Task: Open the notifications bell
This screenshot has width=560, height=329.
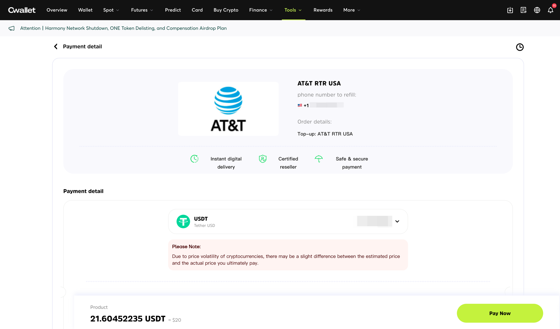Action: pos(550,10)
